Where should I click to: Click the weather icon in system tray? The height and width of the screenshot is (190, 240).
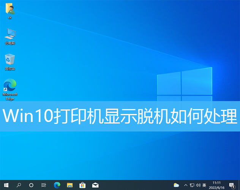tap(176, 185)
